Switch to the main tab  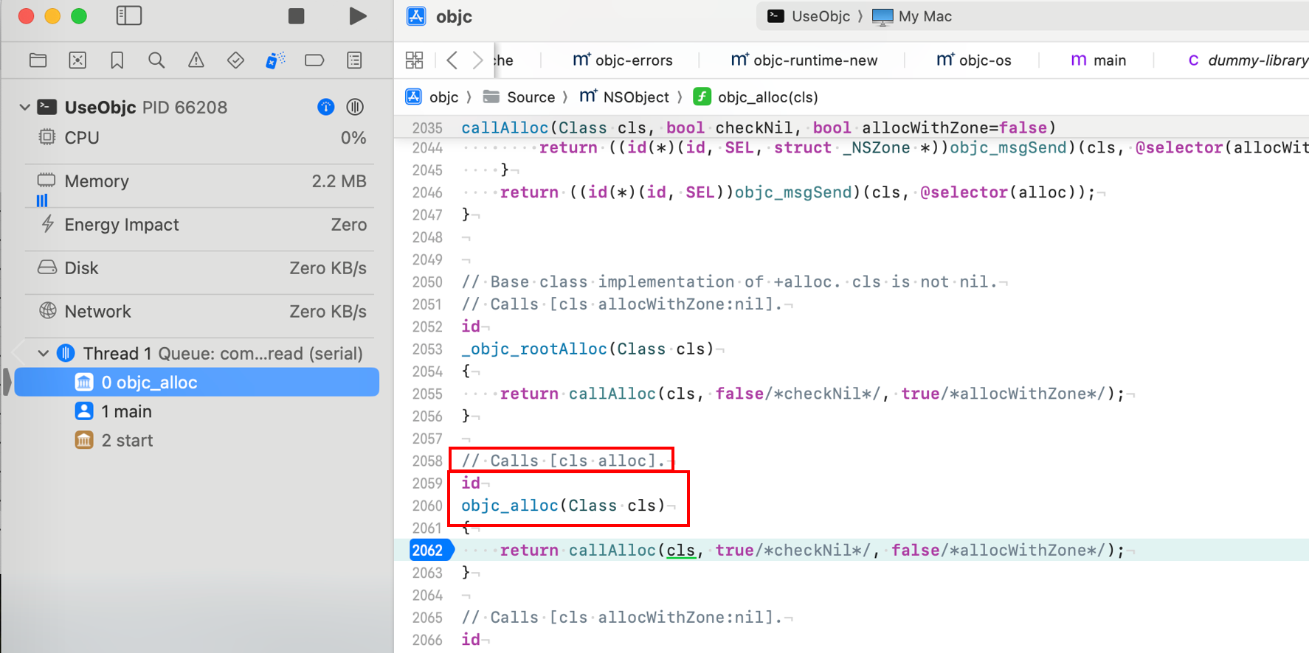(1098, 60)
